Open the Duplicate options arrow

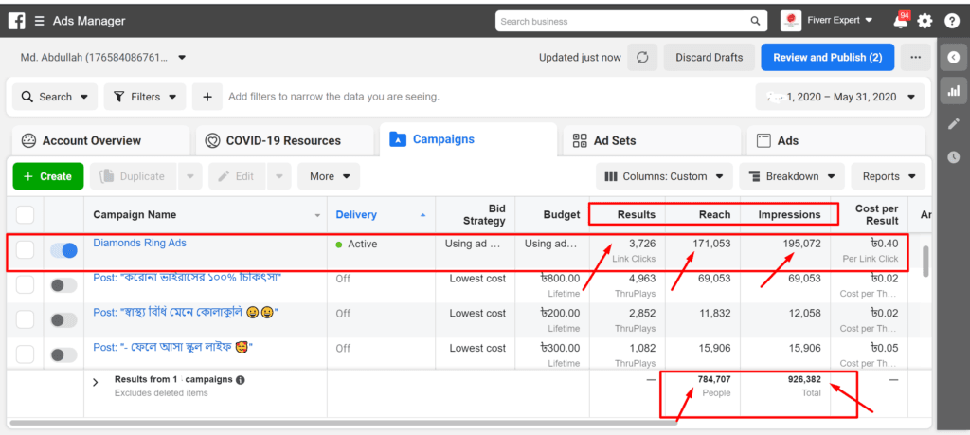click(189, 176)
